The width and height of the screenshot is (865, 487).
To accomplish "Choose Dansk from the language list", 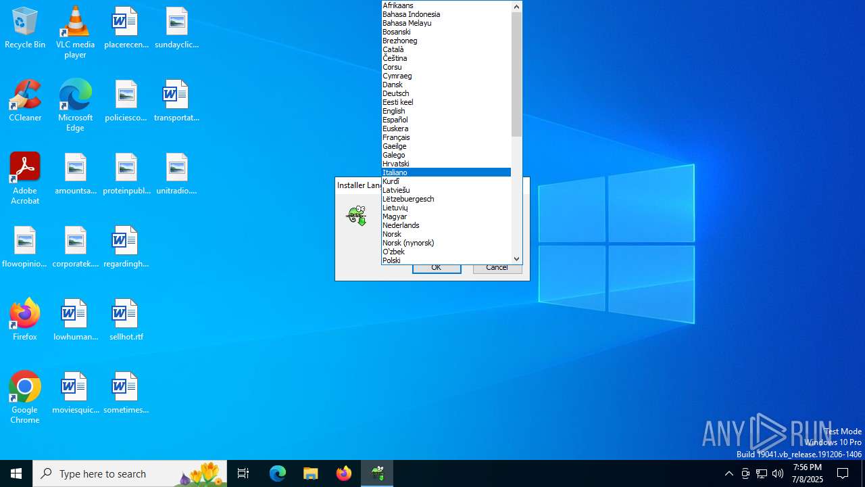I will [446, 85].
